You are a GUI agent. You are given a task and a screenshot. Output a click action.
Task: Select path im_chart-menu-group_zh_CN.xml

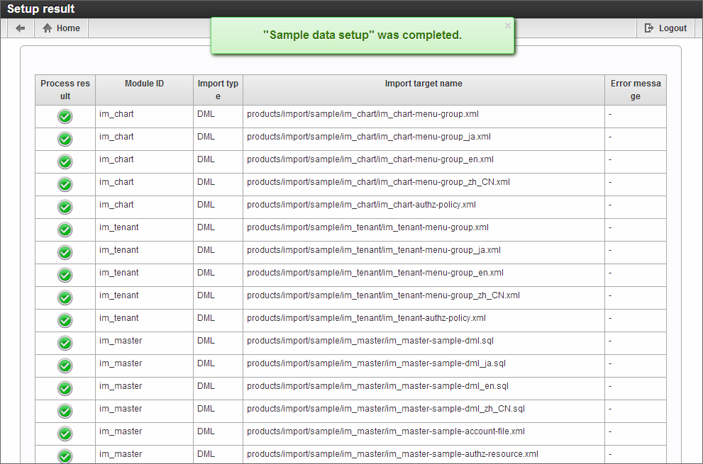[378, 182]
